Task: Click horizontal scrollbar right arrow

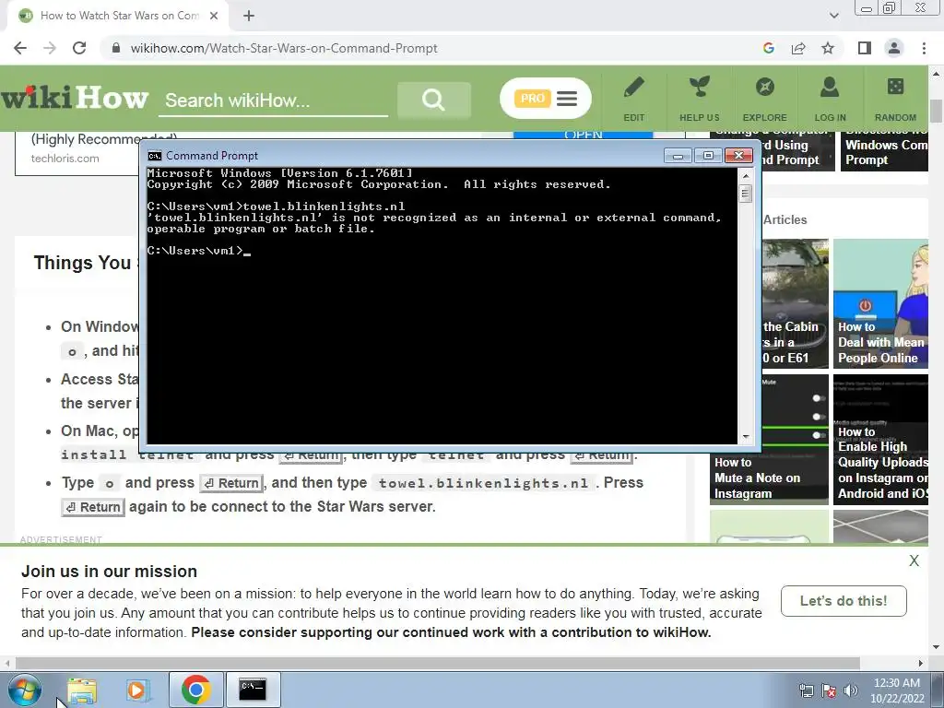Action: tap(921, 663)
